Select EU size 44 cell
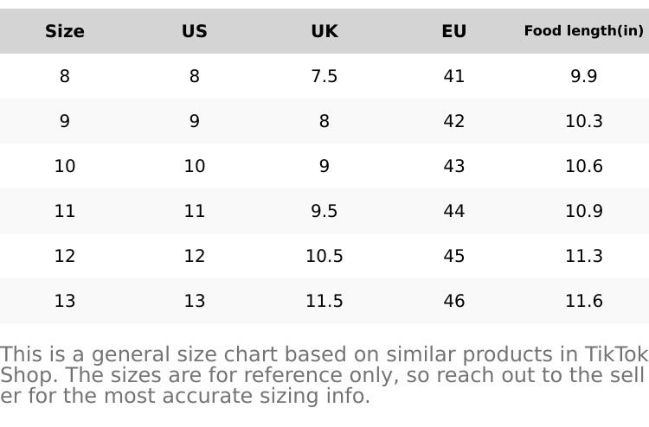This screenshot has height=427, width=649. 454,211
